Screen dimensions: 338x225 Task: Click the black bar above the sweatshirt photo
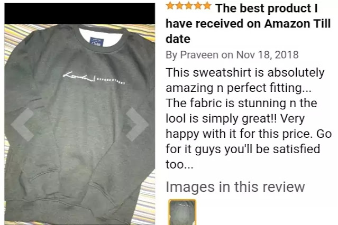click(x=79, y=13)
